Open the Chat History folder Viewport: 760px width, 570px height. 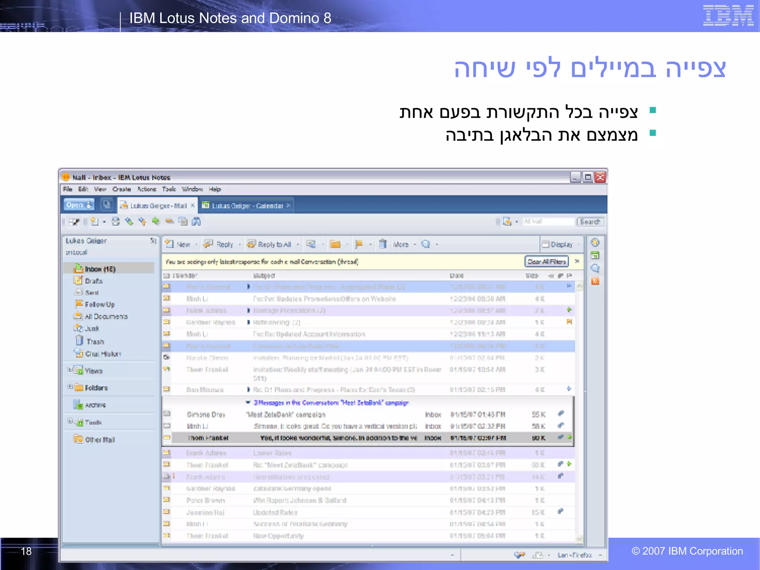click(98, 354)
